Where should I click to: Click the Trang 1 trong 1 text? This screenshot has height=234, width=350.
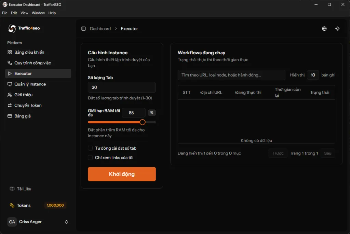[x=304, y=153]
